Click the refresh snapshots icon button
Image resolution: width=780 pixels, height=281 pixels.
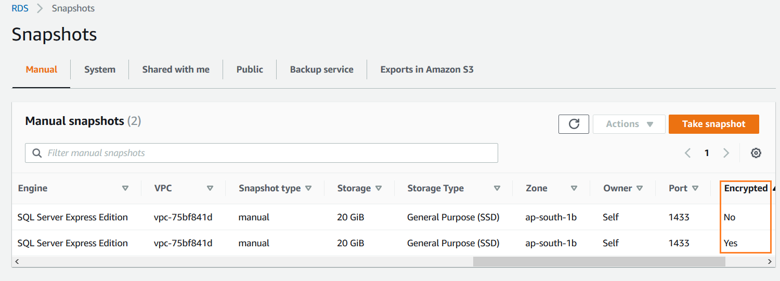click(x=574, y=124)
